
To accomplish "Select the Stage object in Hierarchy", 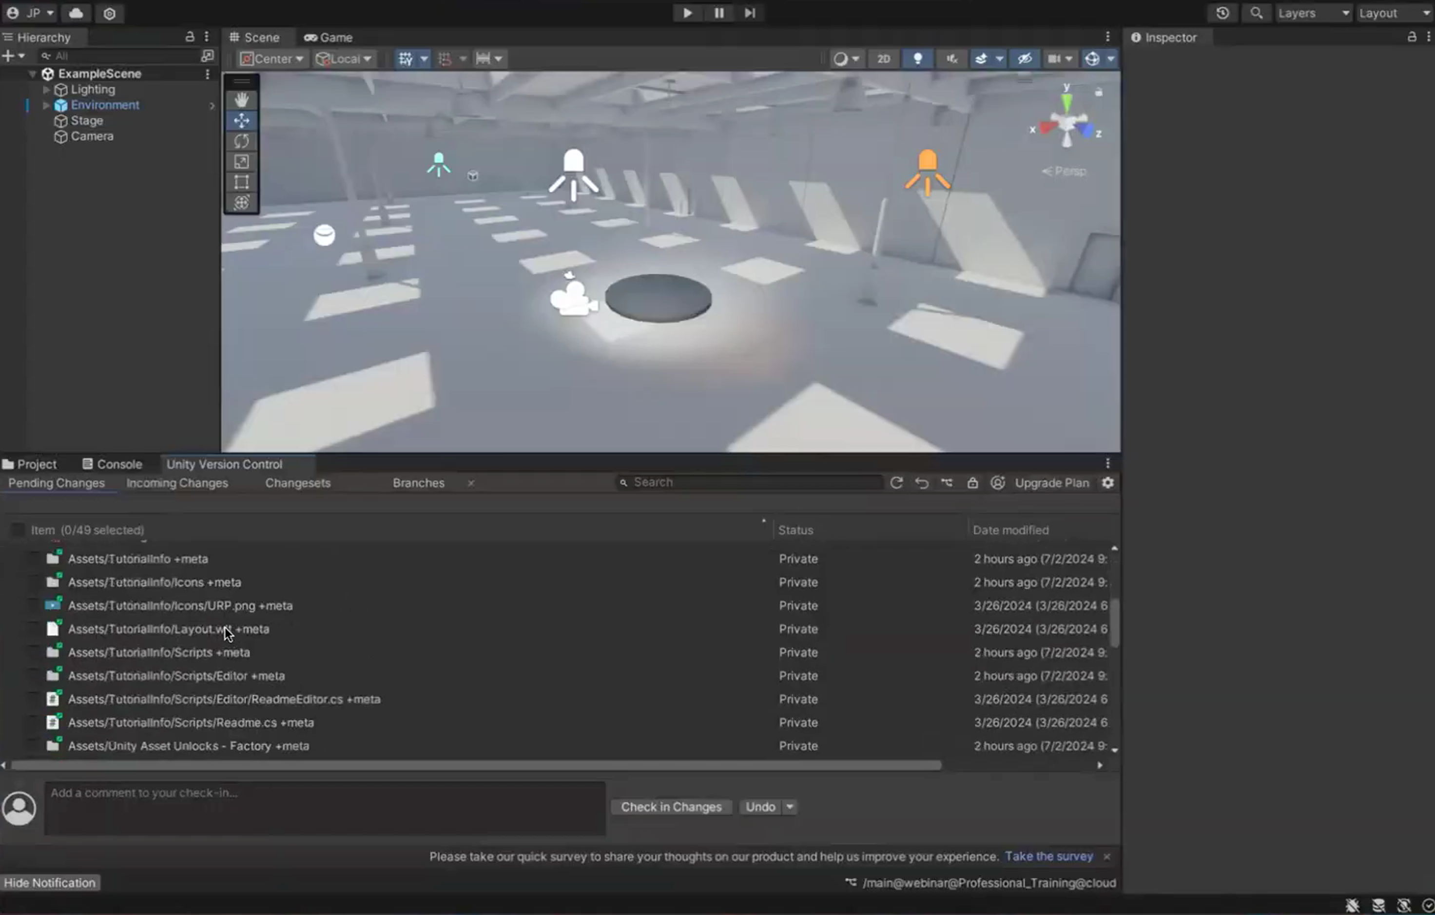I will click(87, 120).
